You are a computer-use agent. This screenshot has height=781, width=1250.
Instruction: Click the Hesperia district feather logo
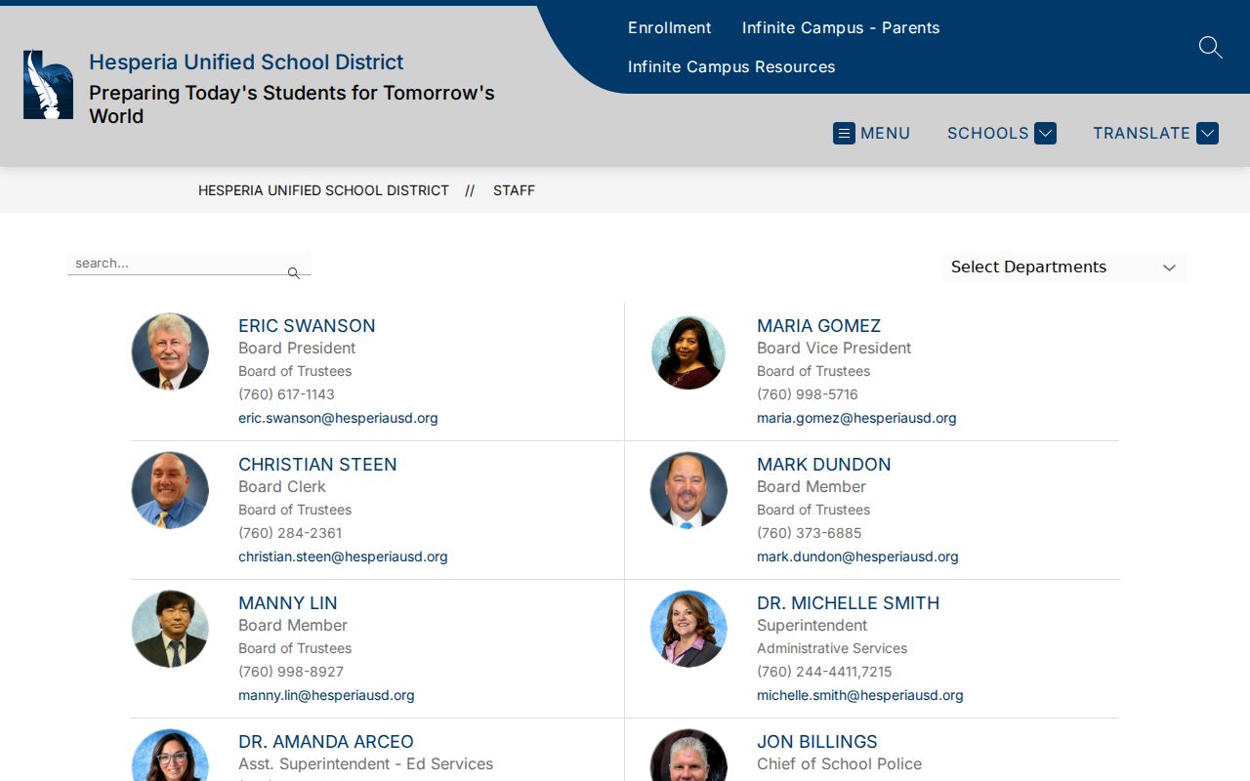[x=48, y=85]
